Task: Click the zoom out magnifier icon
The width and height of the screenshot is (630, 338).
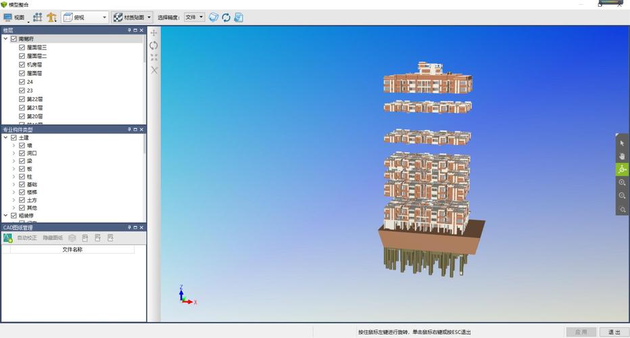Action: 622,196
